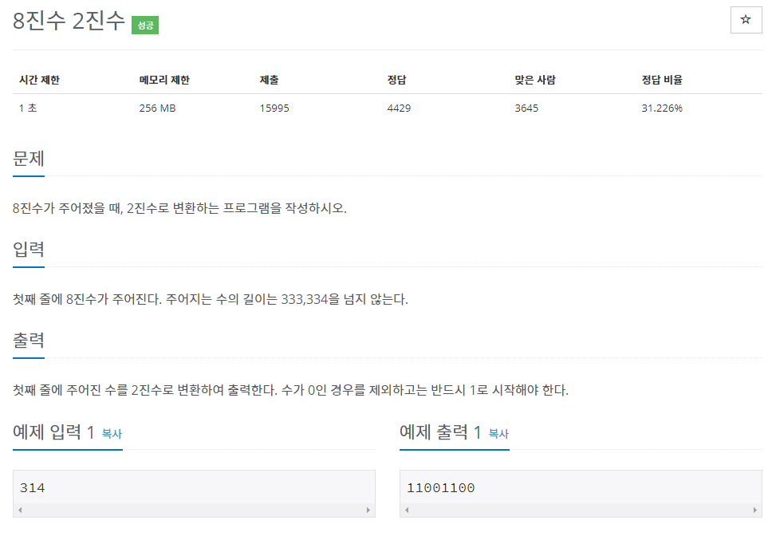This screenshot has height=536, width=772.
Task: Click left scroll arrow under sample input 314
Action: pos(20,510)
